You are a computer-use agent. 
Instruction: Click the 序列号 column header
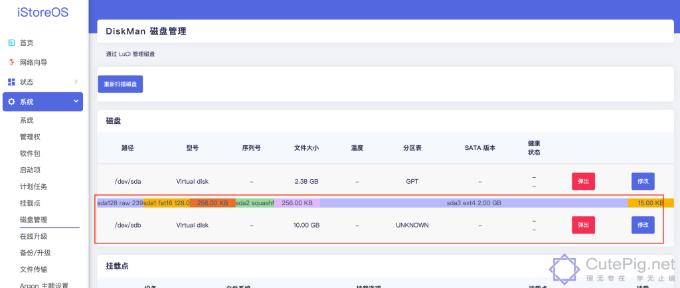point(251,148)
